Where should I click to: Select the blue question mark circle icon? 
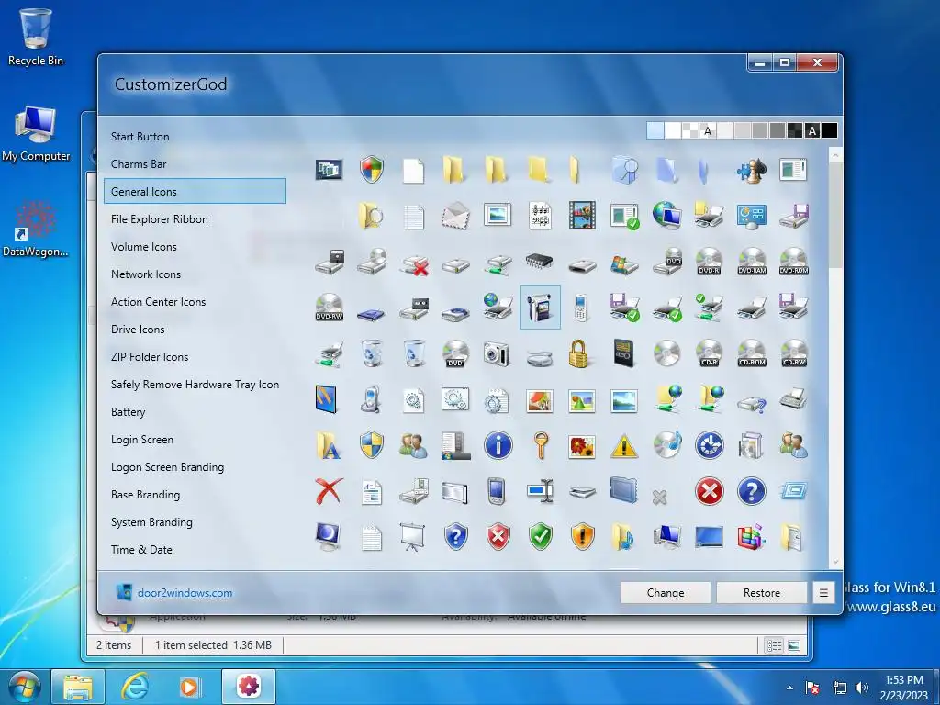[x=751, y=492]
